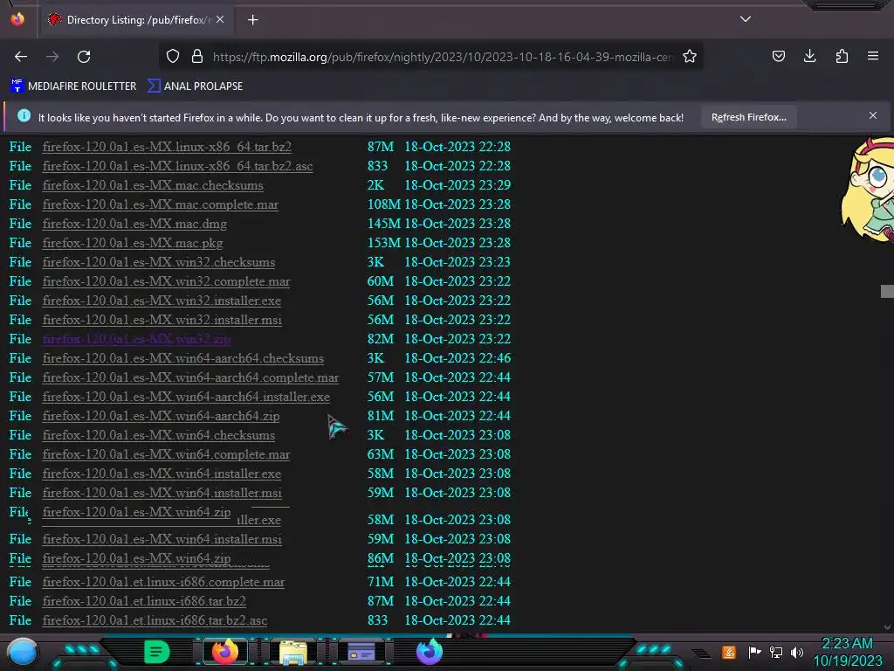List all tabs dropdown arrow
The image size is (894, 671).
(746, 19)
